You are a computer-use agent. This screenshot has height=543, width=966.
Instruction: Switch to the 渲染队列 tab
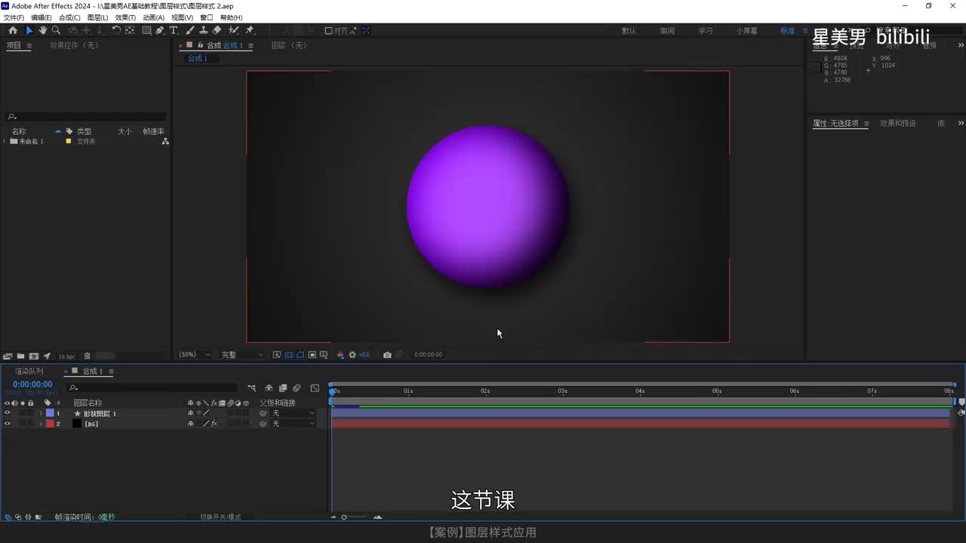tap(29, 371)
